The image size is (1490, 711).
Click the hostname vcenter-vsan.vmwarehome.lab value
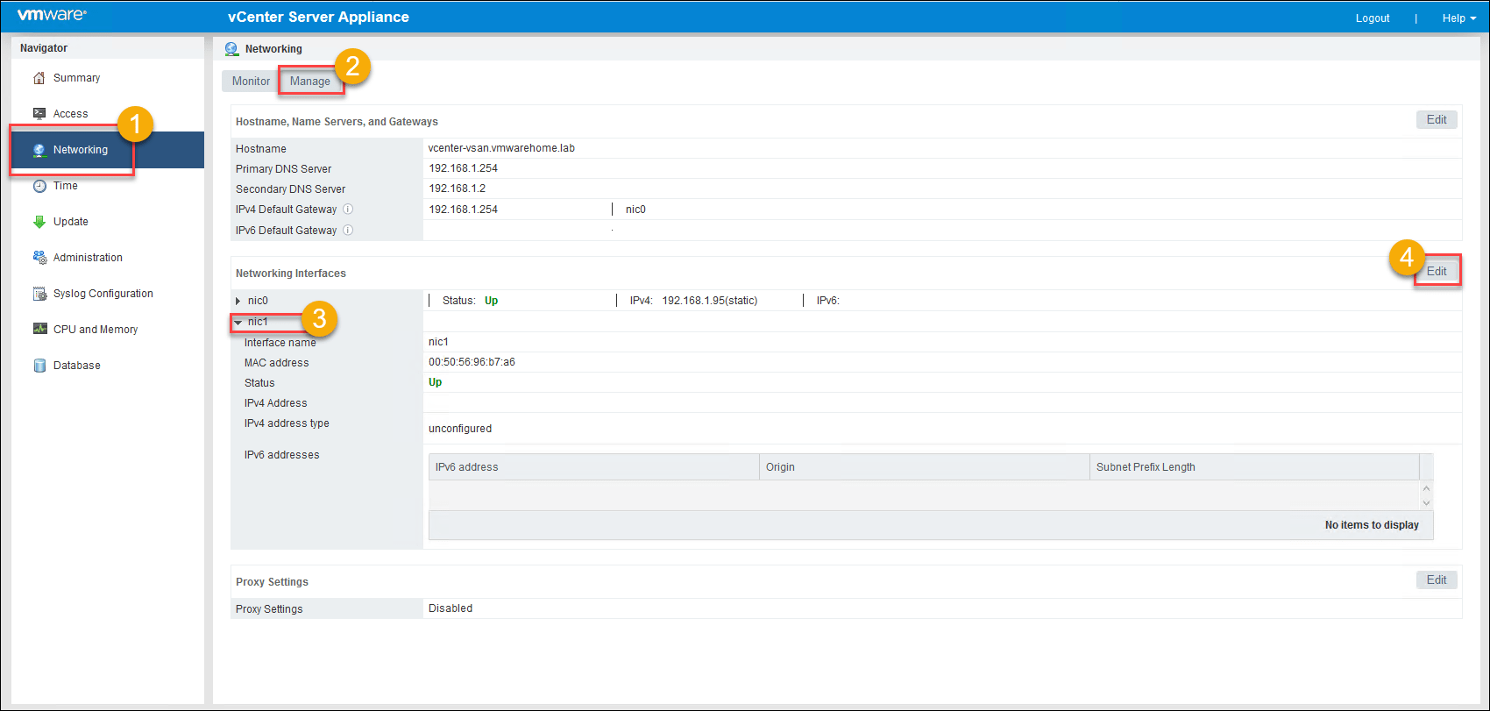(501, 148)
